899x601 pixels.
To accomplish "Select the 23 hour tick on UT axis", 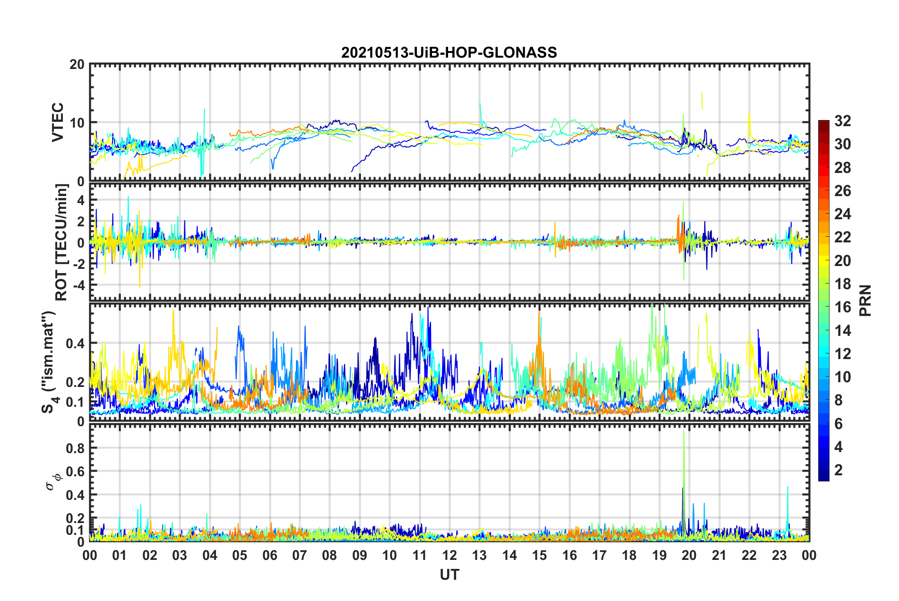I will point(779,555).
